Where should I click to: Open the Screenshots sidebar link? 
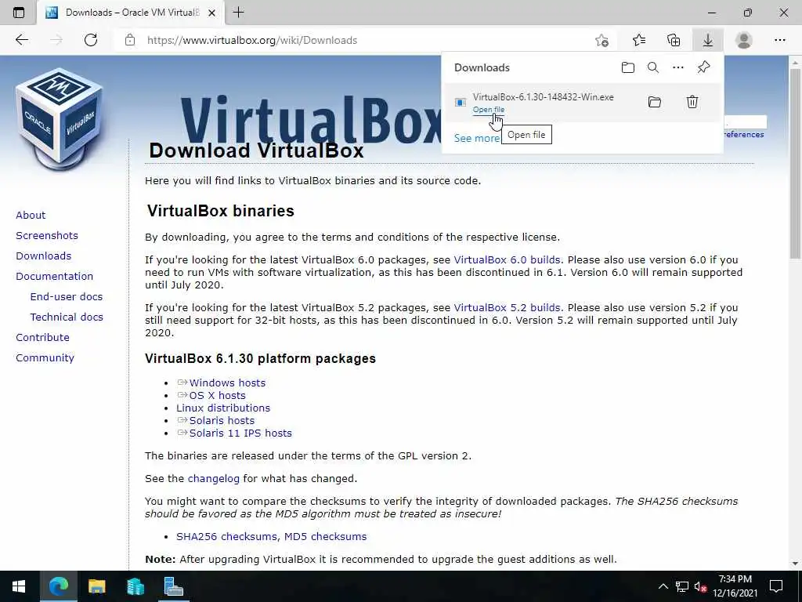click(x=47, y=235)
